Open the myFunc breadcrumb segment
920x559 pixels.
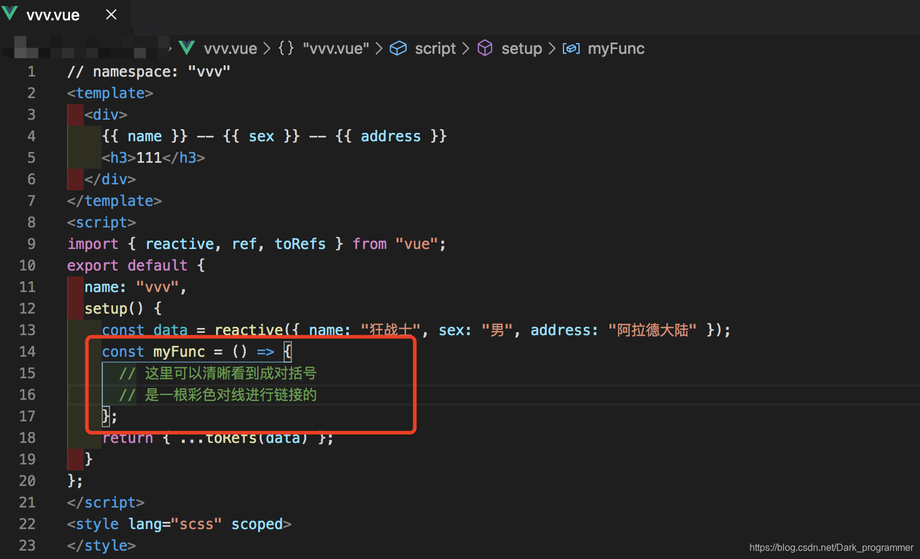tap(616, 48)
